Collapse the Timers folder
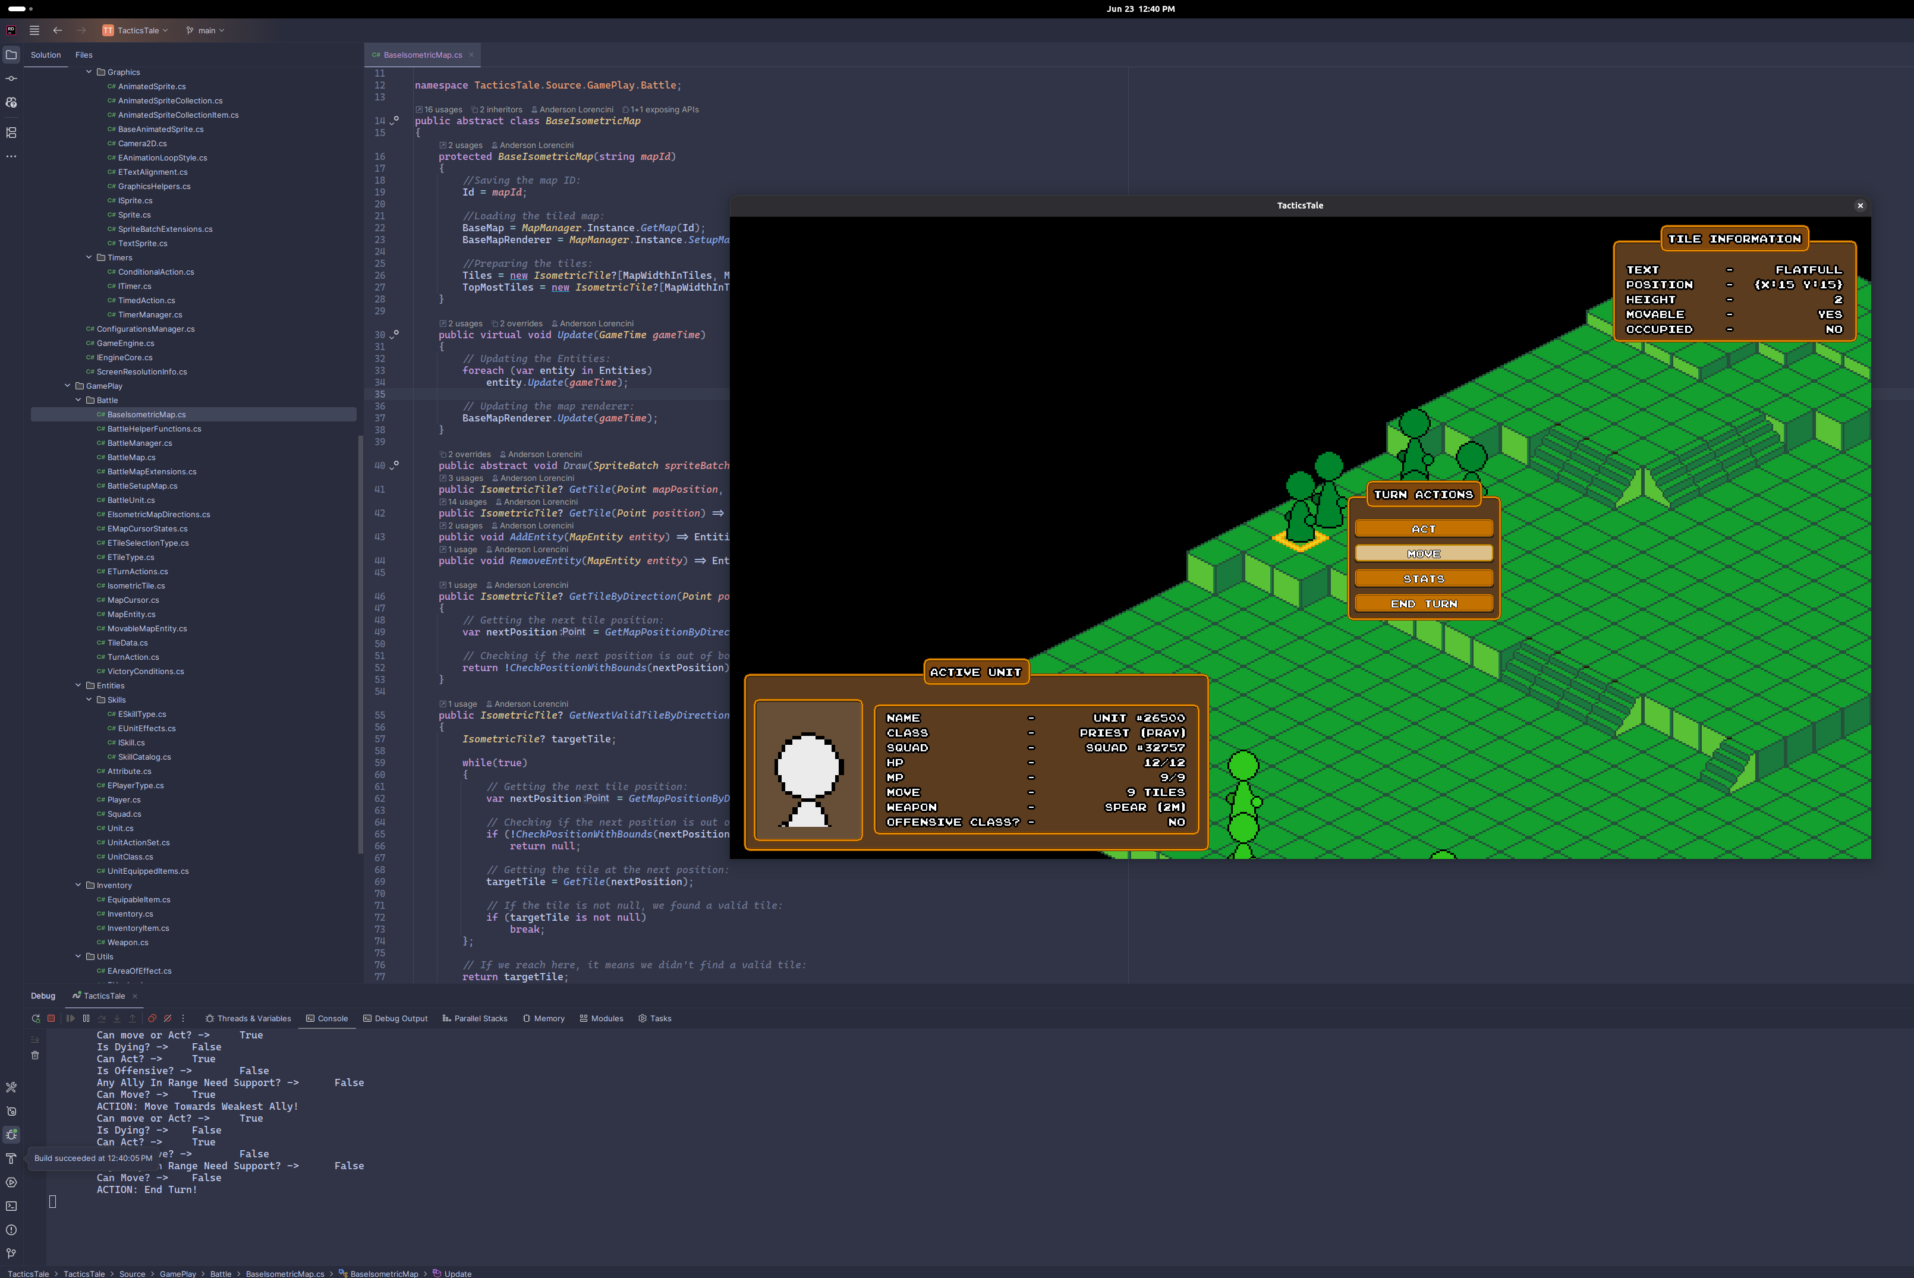This screenshot has width=1914, height=1278. (90, 257)
